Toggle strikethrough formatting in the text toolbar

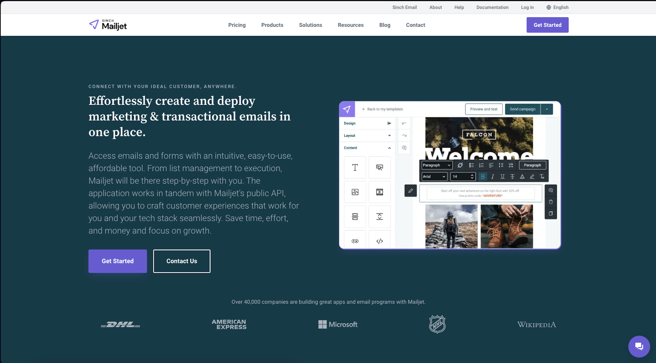pyautogui.click(x=512, y=177)
